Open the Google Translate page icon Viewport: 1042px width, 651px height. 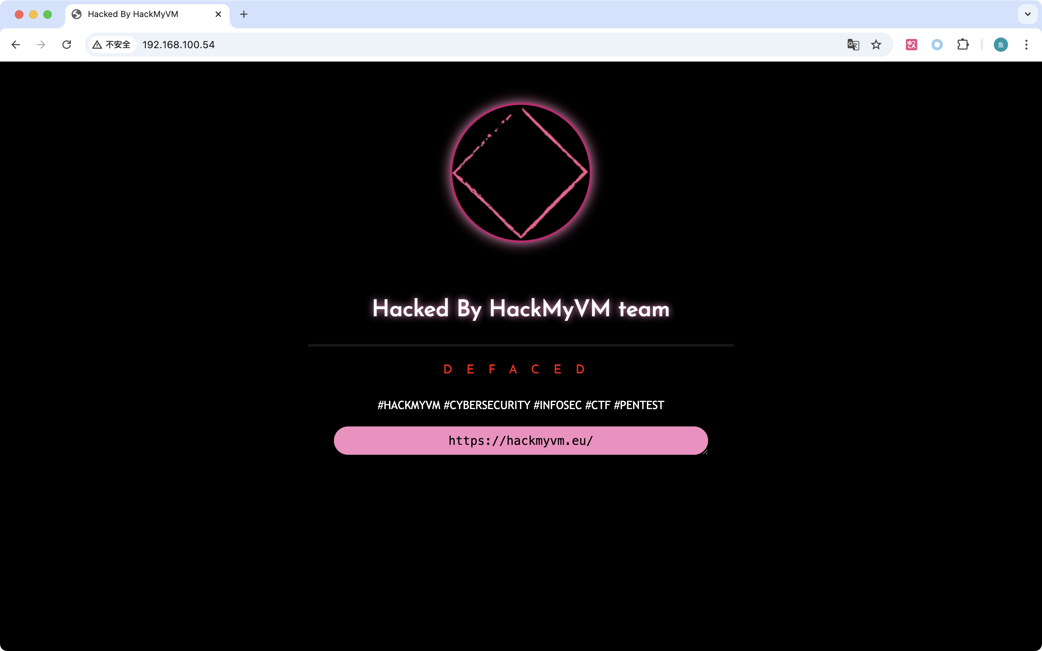pos(853,45)
